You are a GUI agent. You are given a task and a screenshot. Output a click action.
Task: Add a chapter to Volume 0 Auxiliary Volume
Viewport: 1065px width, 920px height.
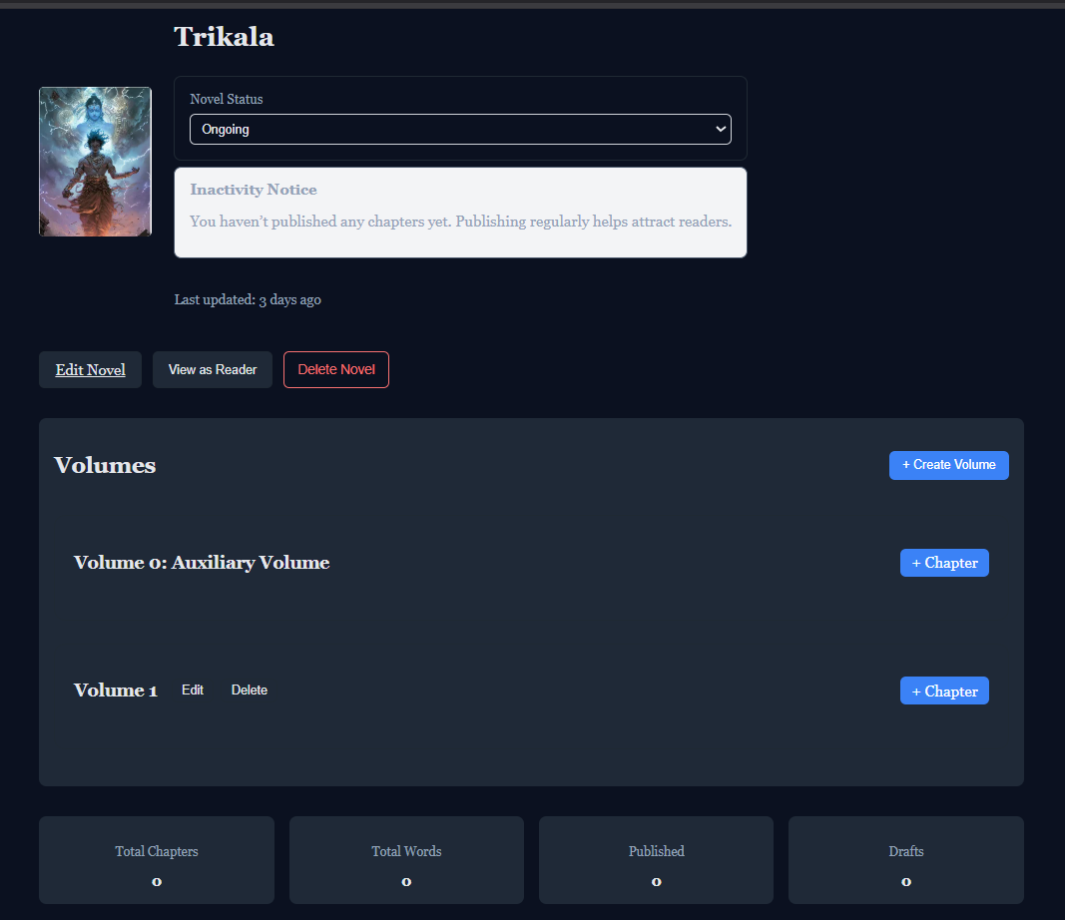(944, 563)
